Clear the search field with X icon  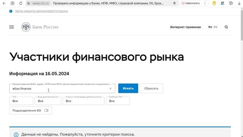click(x=110, y=89)
